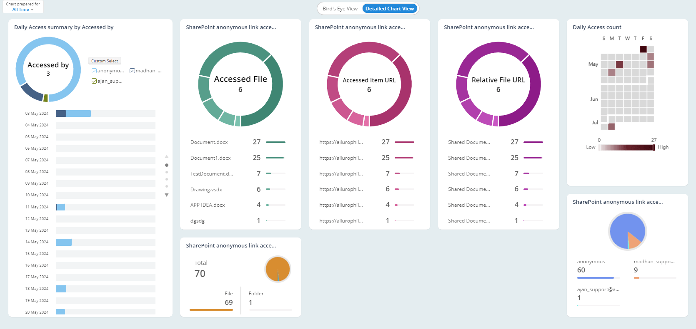Click the colored July cell in the heatmap
The height and width of the screenshot is (329, 696).
click(x=611, y=126)
